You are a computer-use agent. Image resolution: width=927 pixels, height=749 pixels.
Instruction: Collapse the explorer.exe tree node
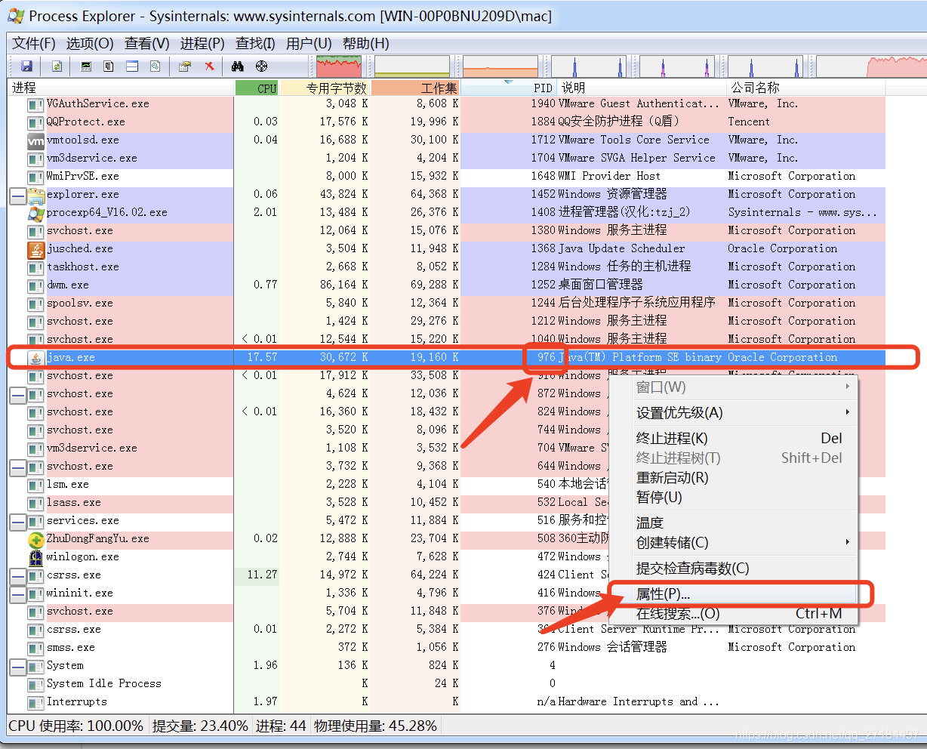pyautogui.click(x=17, y=196)
